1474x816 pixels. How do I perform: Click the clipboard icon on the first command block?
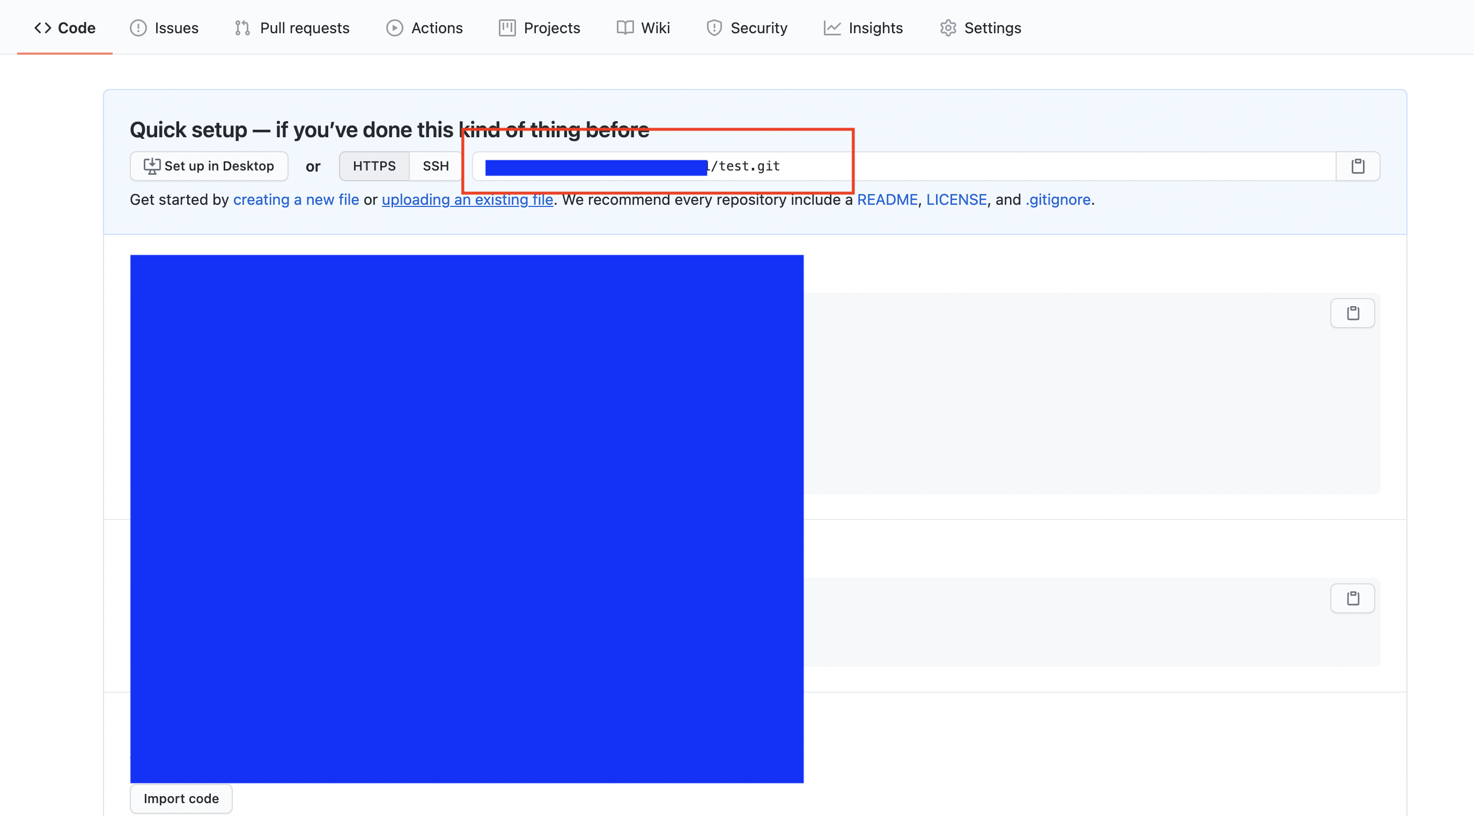[1352, 313]
